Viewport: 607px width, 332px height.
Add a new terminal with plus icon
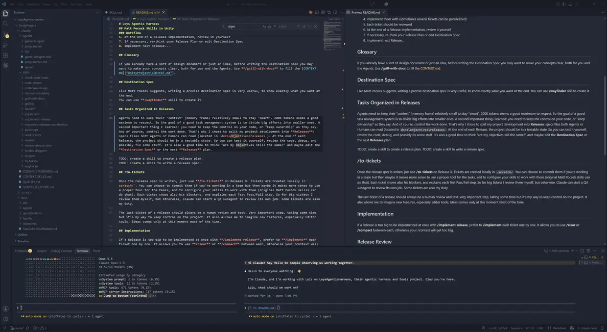[573, 251]
